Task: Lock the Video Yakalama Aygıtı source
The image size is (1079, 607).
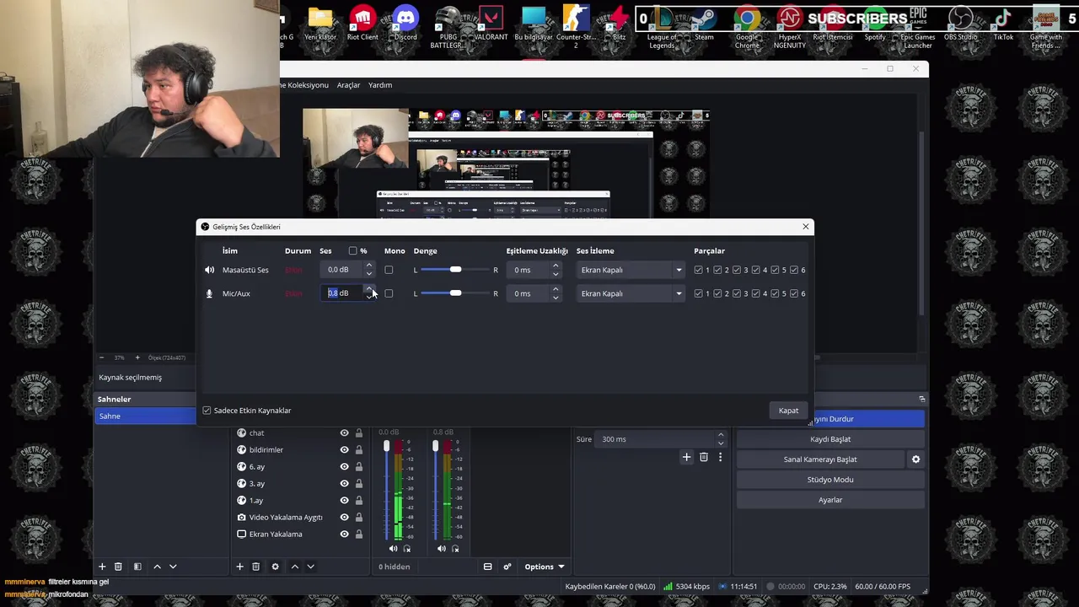Action: [x=358, y=517]
